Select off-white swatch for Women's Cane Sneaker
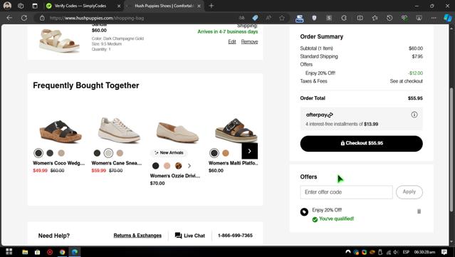The image size is (455, 257). [108, 153]
